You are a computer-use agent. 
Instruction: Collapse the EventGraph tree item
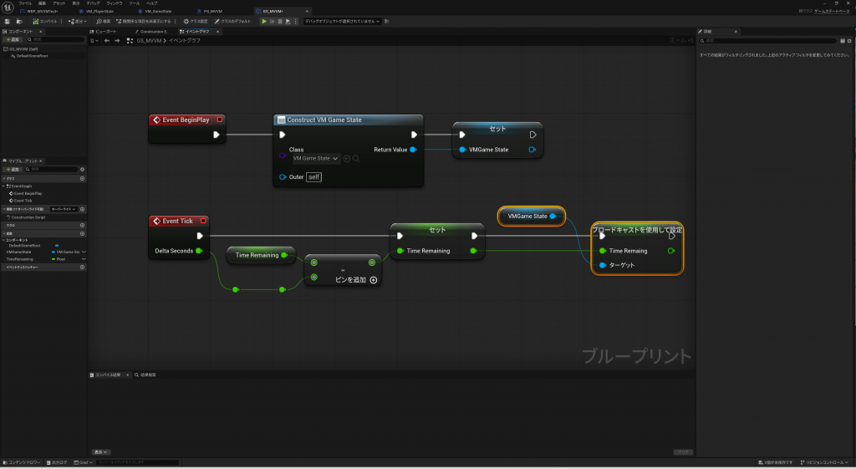(4, 186)
